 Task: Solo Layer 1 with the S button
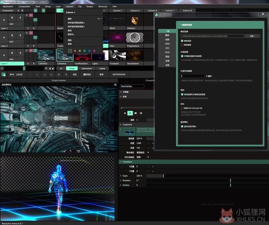pos(20,53)
